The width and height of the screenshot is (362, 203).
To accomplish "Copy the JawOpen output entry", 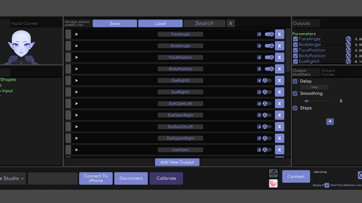I will (259, 149).
